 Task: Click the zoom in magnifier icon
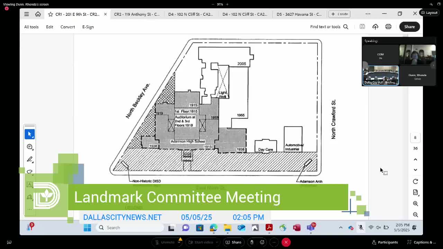coord(416,204)
